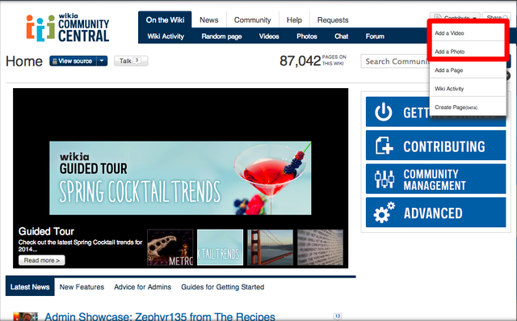The image size is (517, 321).
Task: Open the Admin Showcase Zephyr135 article link
Action: pos(160,316)
